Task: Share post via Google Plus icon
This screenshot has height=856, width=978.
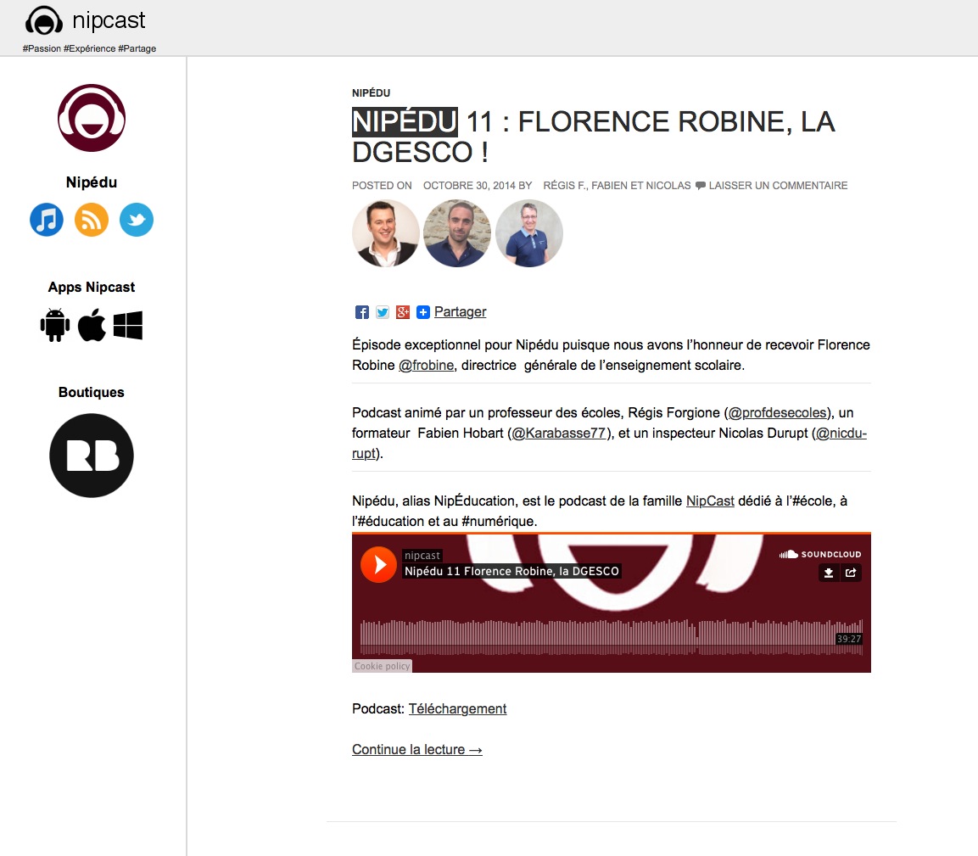Action: pyautogui.click(x=403, y=312)
